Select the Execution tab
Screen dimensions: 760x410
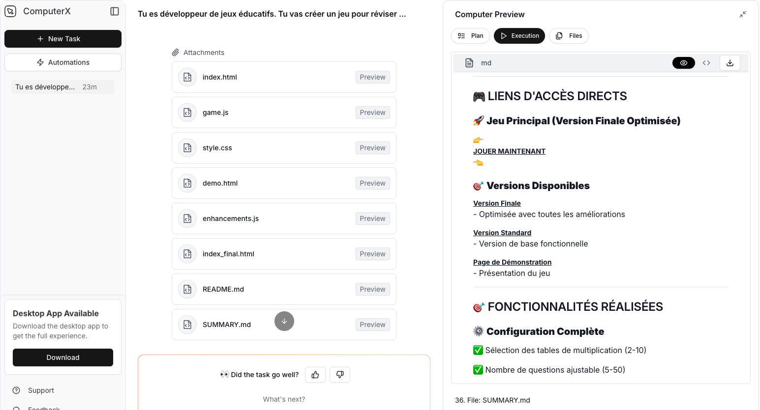519,36
